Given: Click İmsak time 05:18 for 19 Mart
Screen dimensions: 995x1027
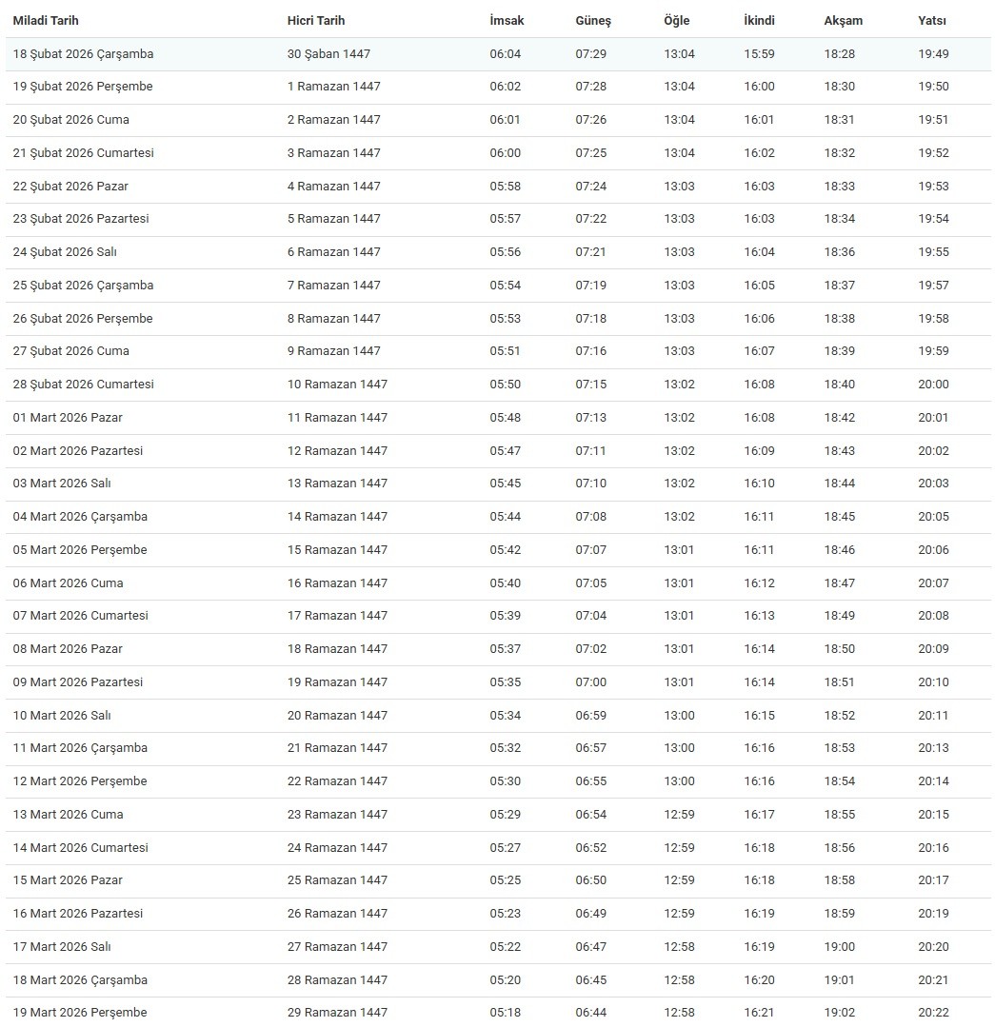Looking at the screenshot, I should coord(506,1013).
